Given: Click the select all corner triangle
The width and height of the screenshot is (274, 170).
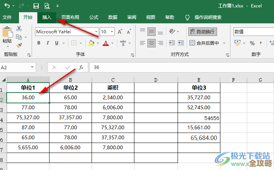Looking at the screenshot, I should tap(3, 80).
